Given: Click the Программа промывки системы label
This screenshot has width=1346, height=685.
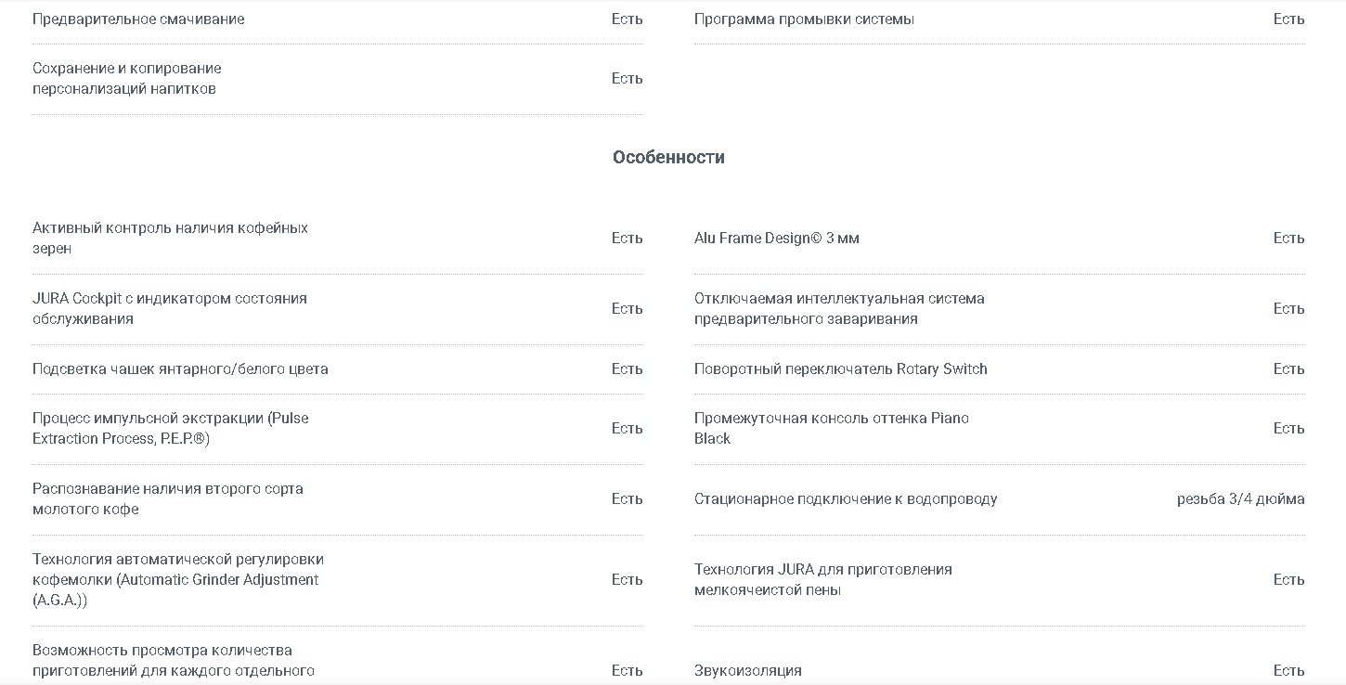Looking at the screenshot, I should (x=804, y=19).
